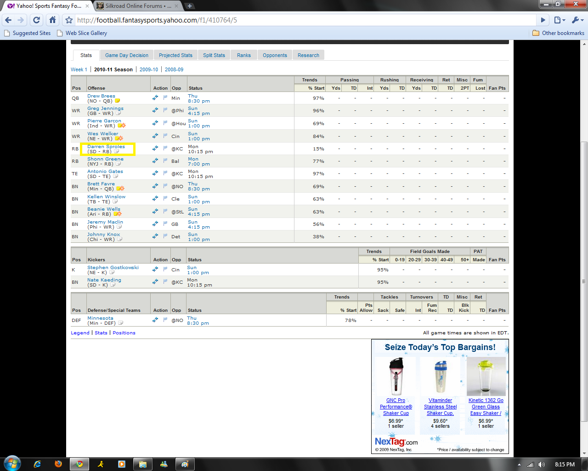Image resolution: width=588 pixels, height=471 pixels.
Task: Go to the browser home page icon
Action: pyautogui.click(x=52, y=20)
